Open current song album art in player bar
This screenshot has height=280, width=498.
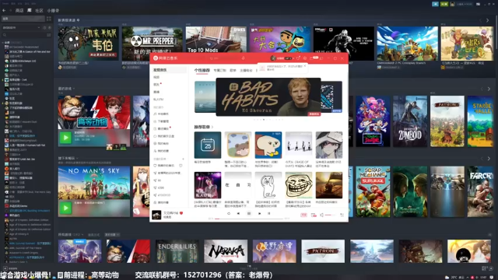(x=156, y=215)
